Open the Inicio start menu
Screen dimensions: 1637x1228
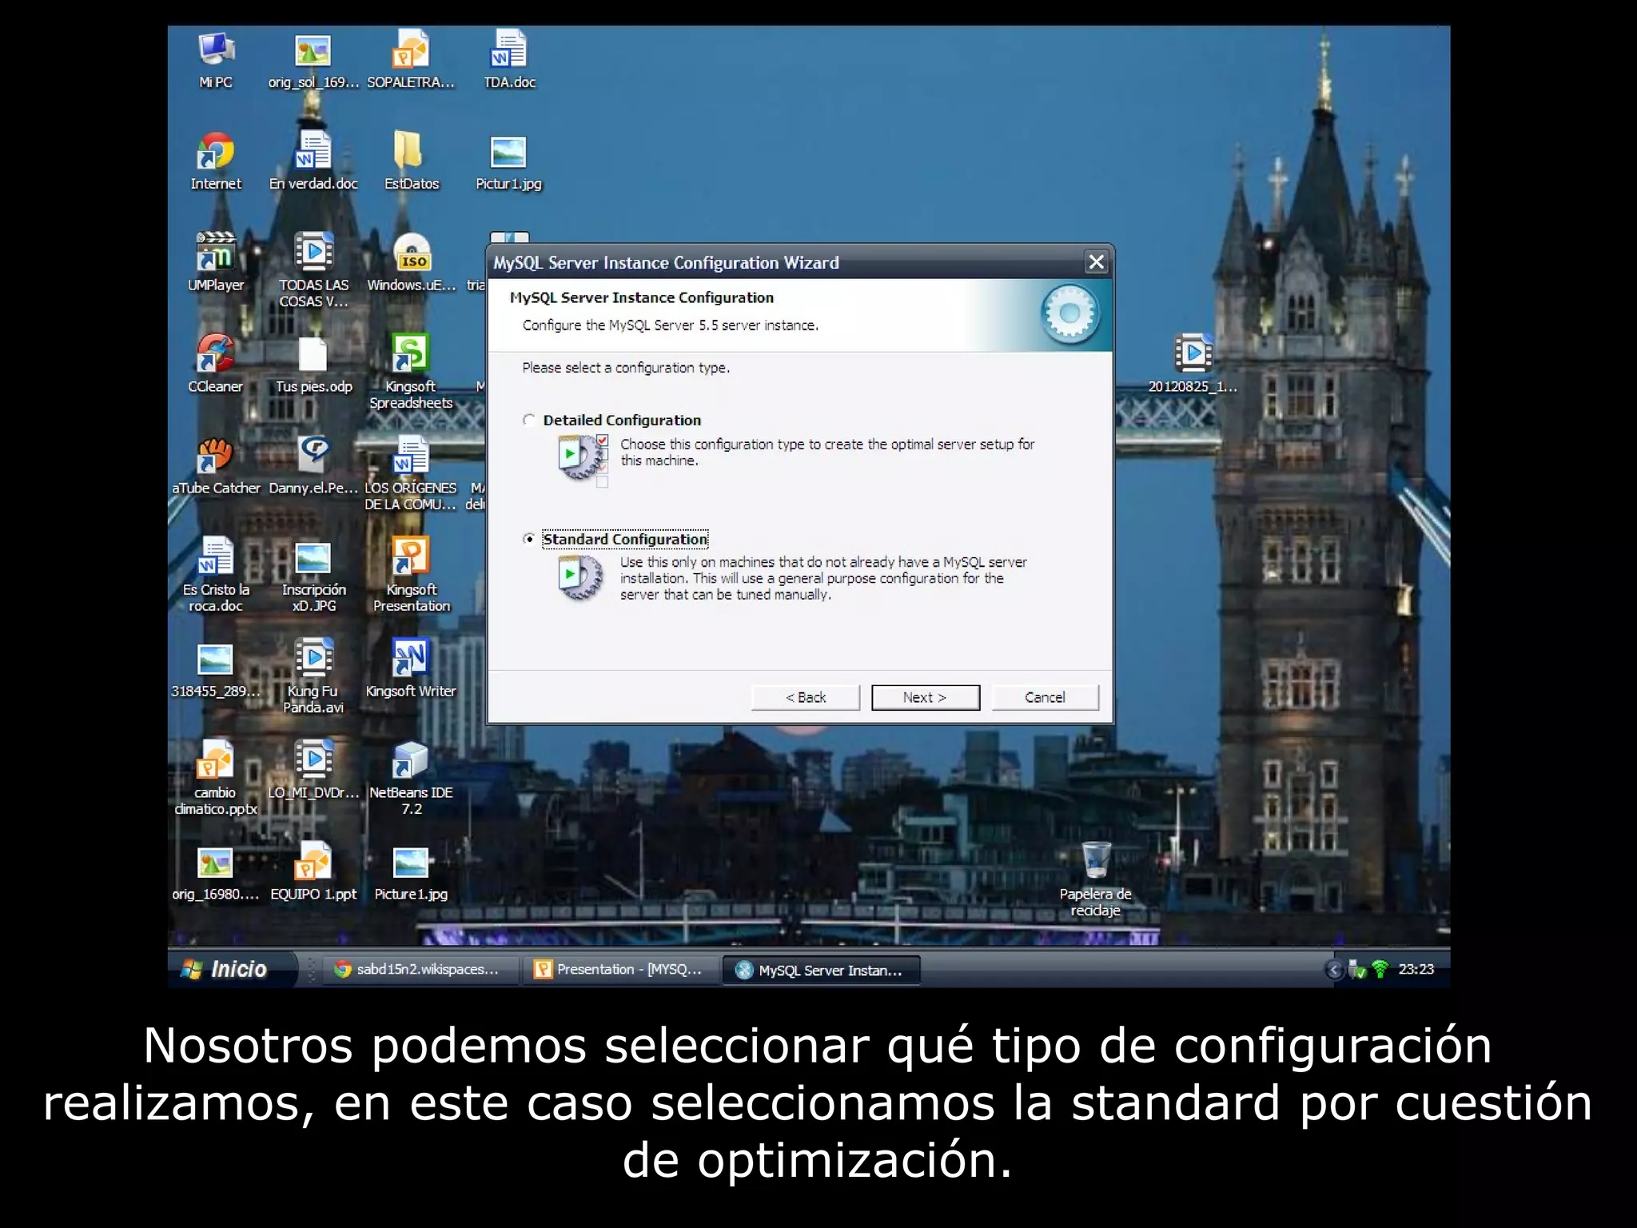(x=233, y=970)
